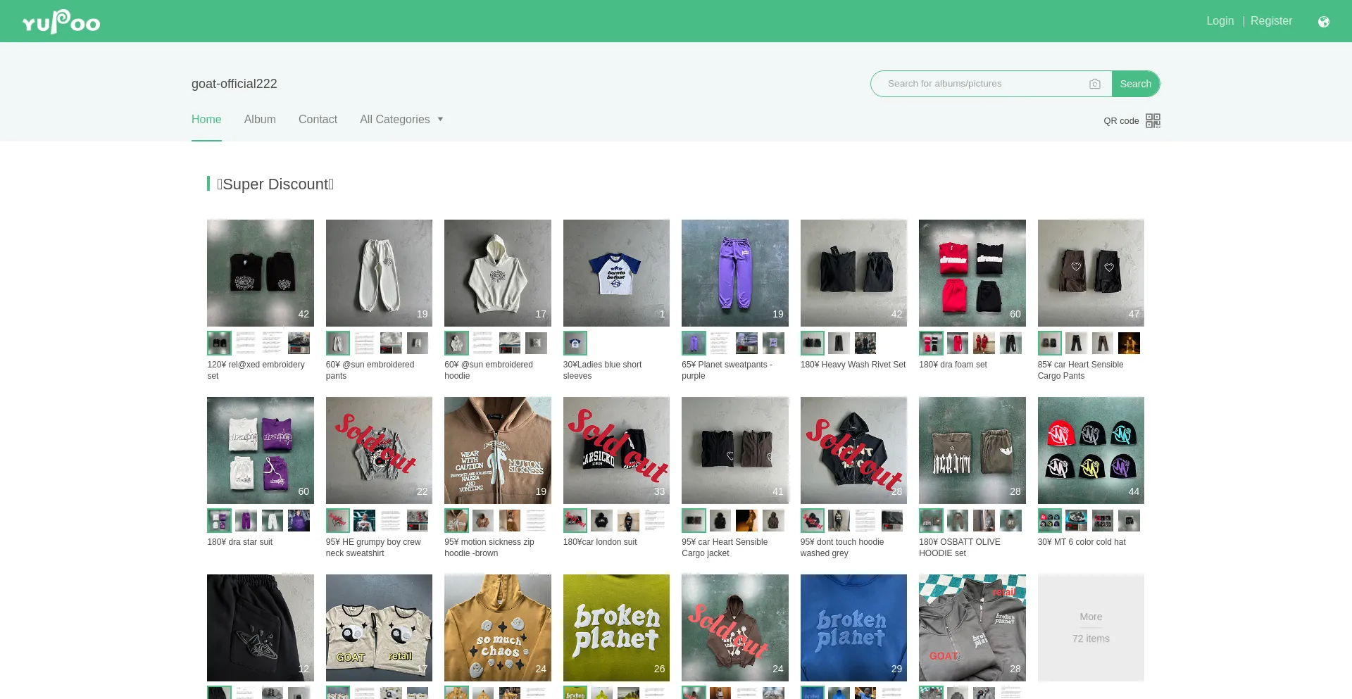Open the MT 6 color cold hat album
This screenshot has width=1352, height=699.
pyautogui.click(x=1090, y=451)
